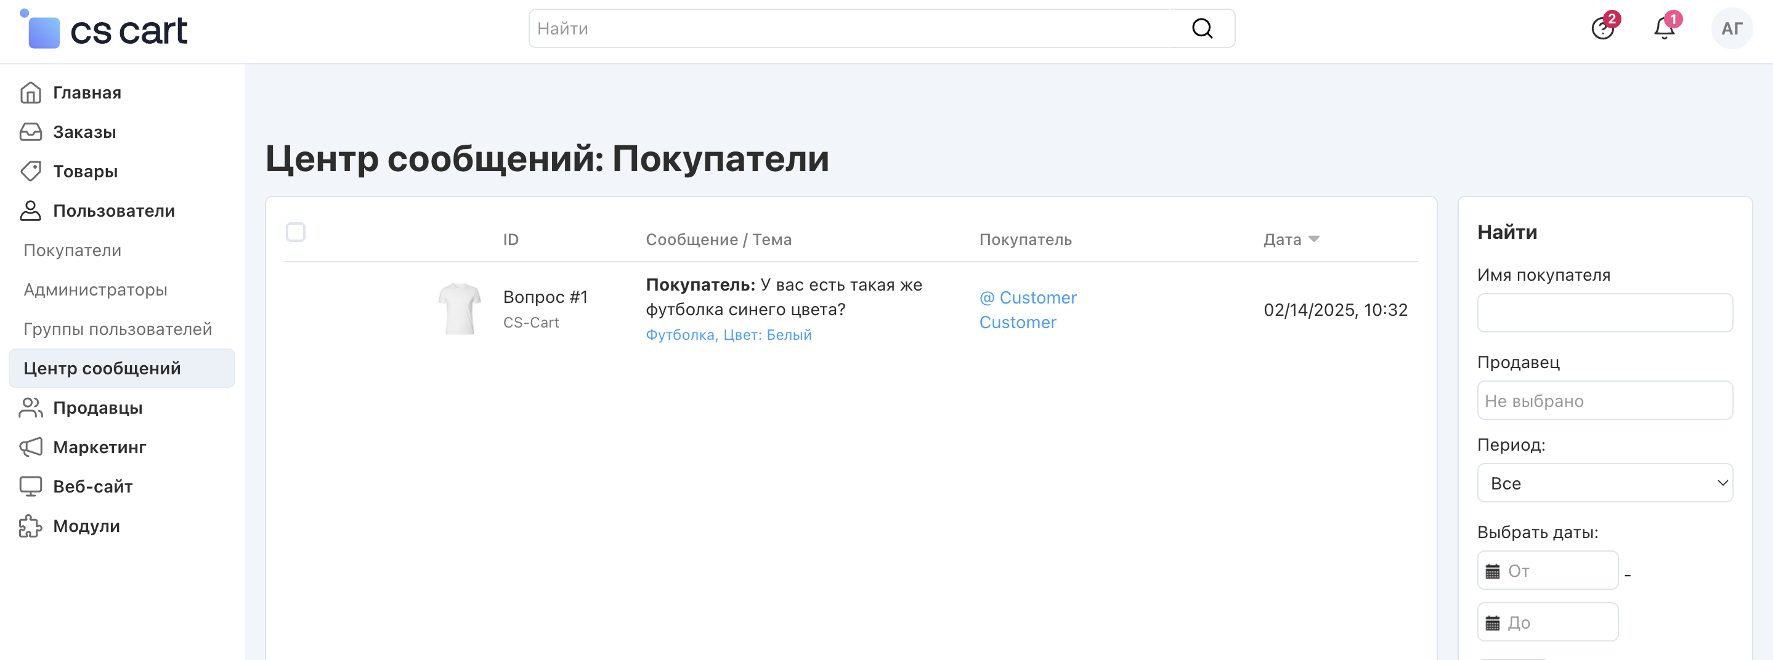
Task: Click the search magnifier icon
Action: [x=1202, y=29]
